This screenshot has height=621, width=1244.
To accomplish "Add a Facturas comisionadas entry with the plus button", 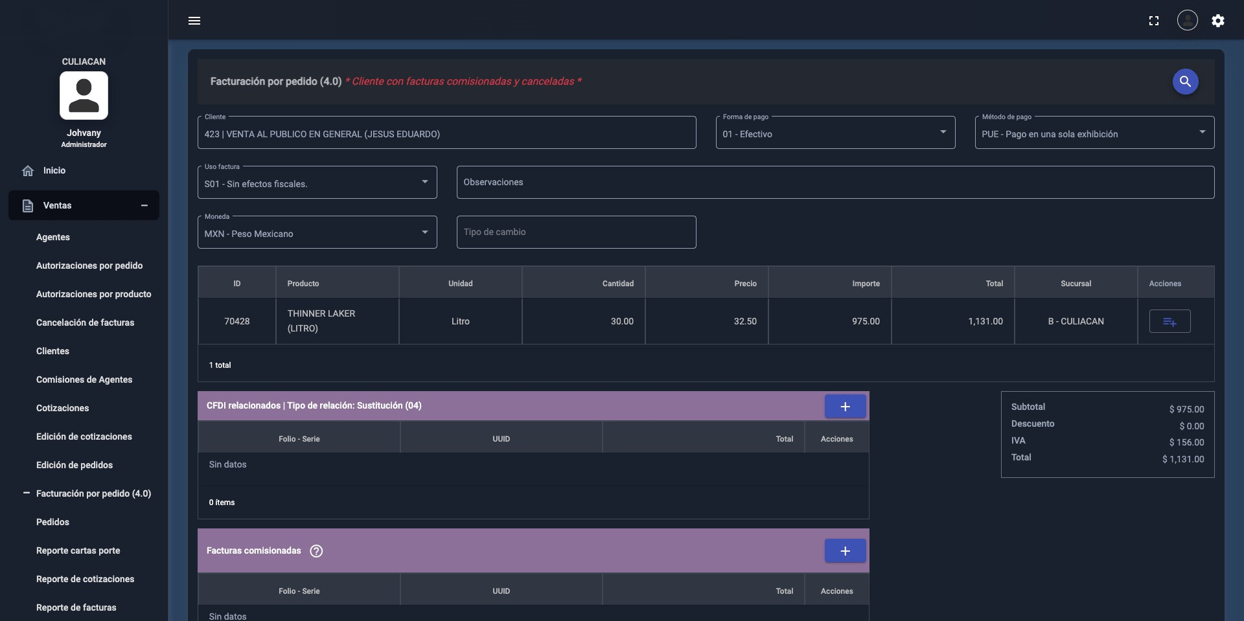I will 845,550.
